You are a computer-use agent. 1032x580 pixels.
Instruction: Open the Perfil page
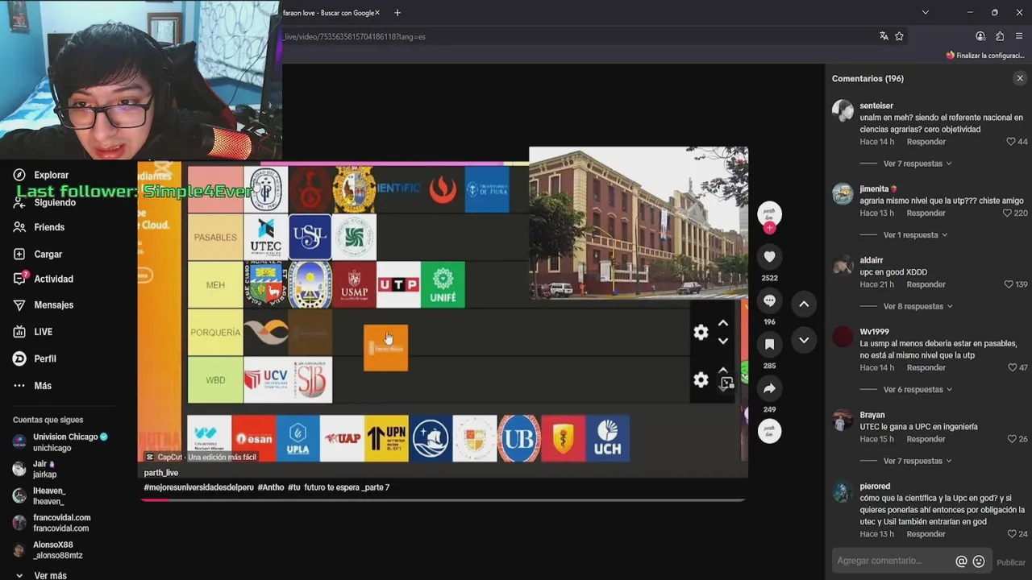35,358
